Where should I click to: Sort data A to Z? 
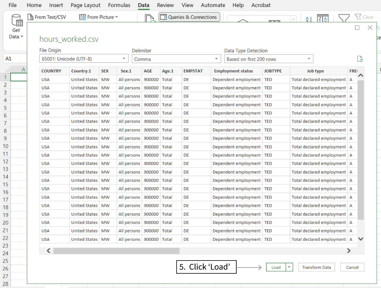point(308,19)
